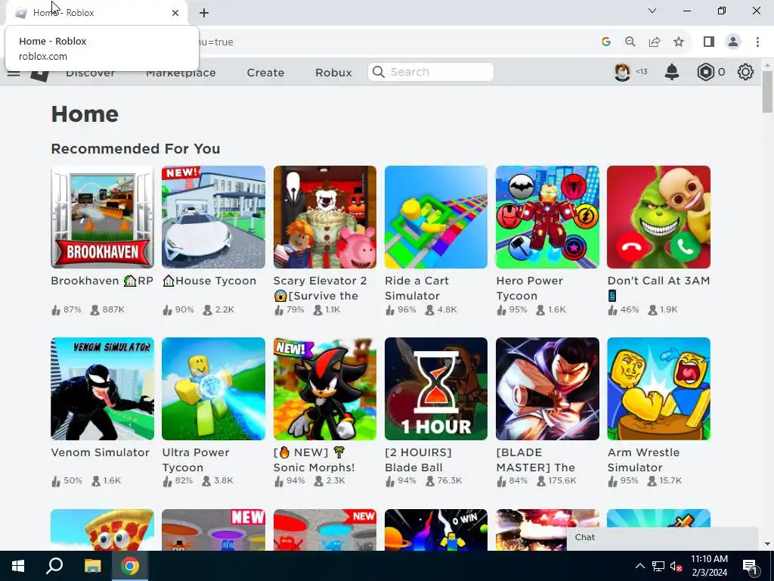
Task: Share this page via Chrome share icon
Action: (x=655, y=42)
